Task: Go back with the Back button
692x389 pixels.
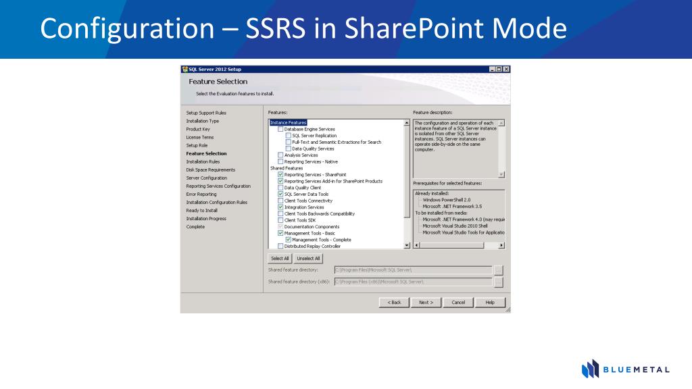Action: pos(394,303)
